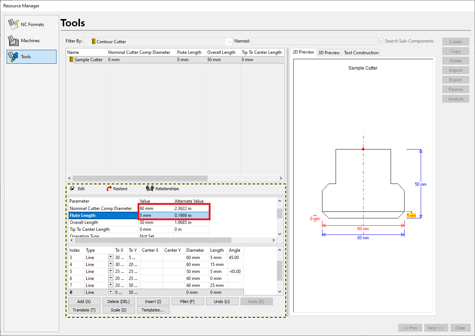Click the 2.3622 in alternate value

coord(191,208)
